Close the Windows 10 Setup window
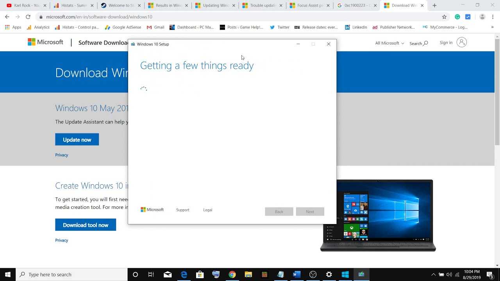Screen dimensions: 500x281 click(329, 44)
